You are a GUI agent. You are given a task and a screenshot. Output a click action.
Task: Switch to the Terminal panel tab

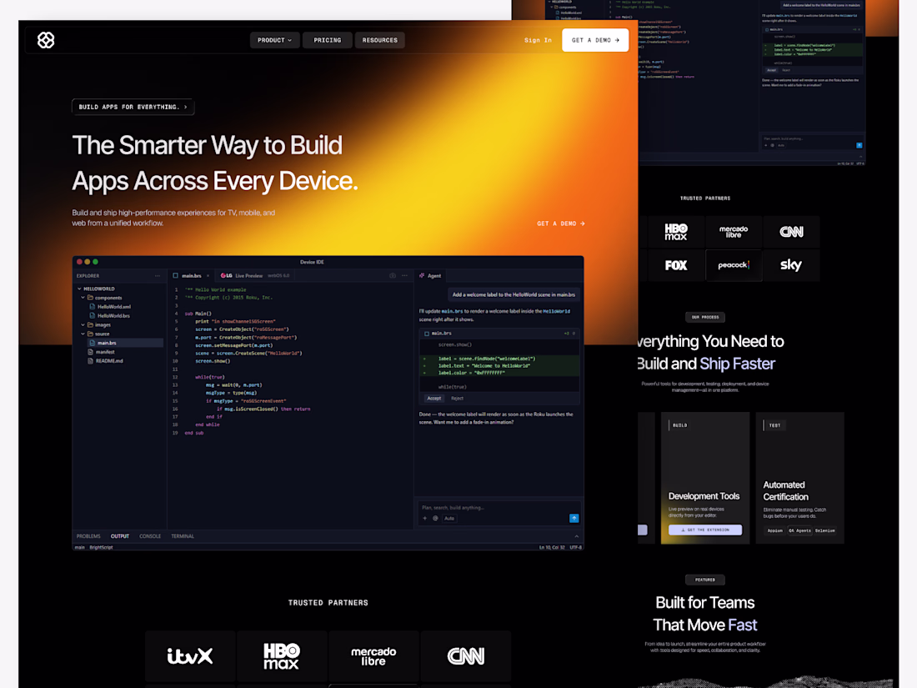[x=183, y=536]
